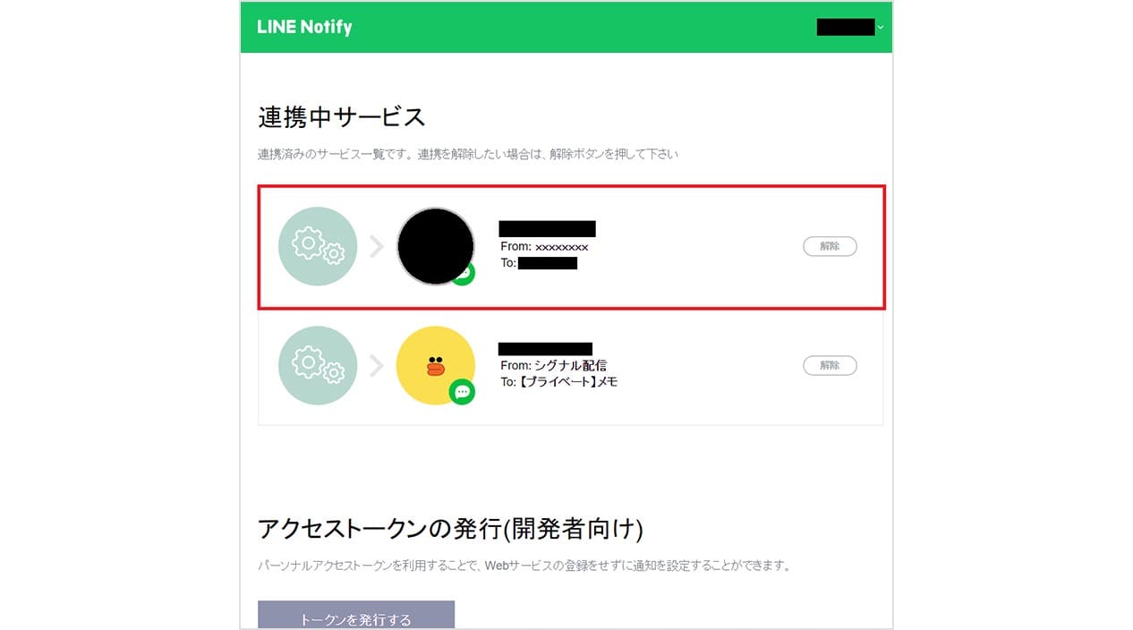Click the gears service icon in first row
The width and height of the screenshot is (1133, 630).
click(318, 246)
